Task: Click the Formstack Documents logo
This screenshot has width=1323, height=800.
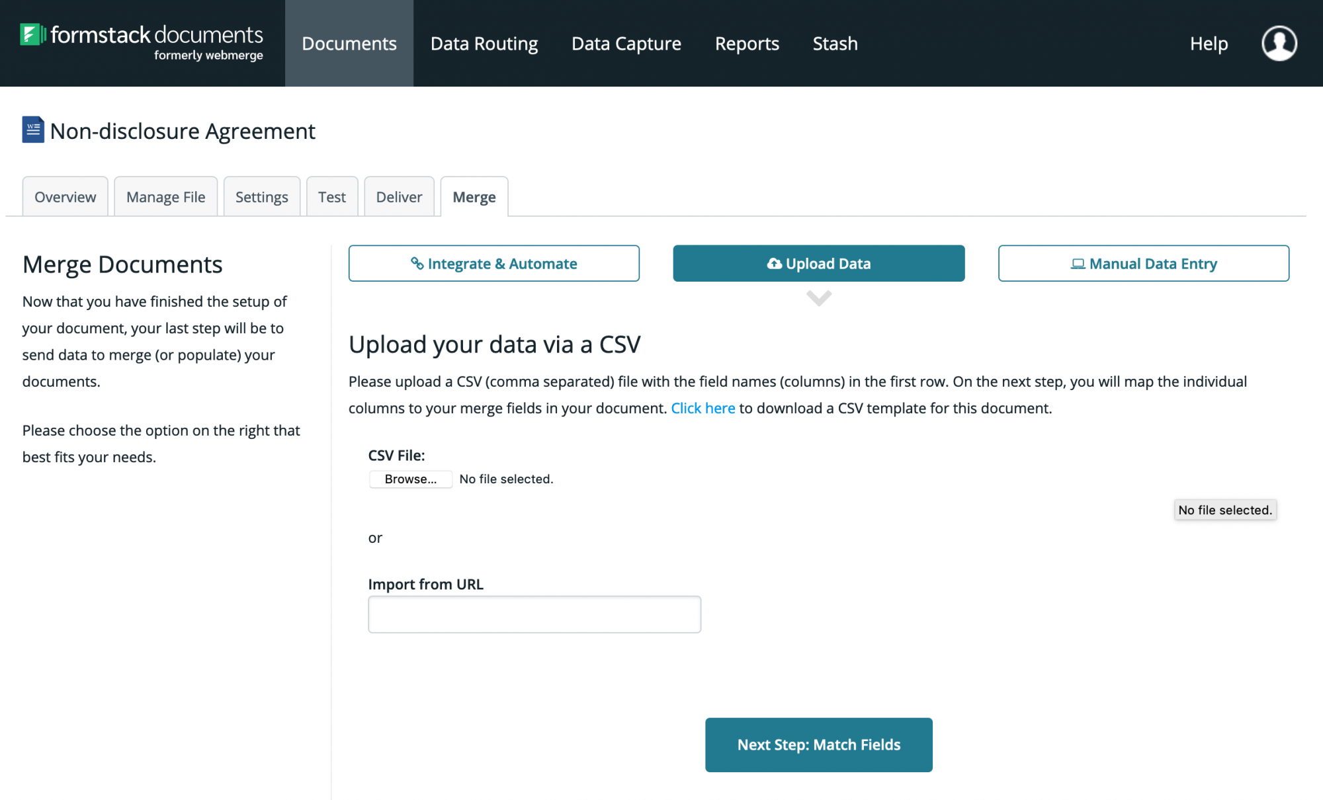Action: tap(142, 41)
